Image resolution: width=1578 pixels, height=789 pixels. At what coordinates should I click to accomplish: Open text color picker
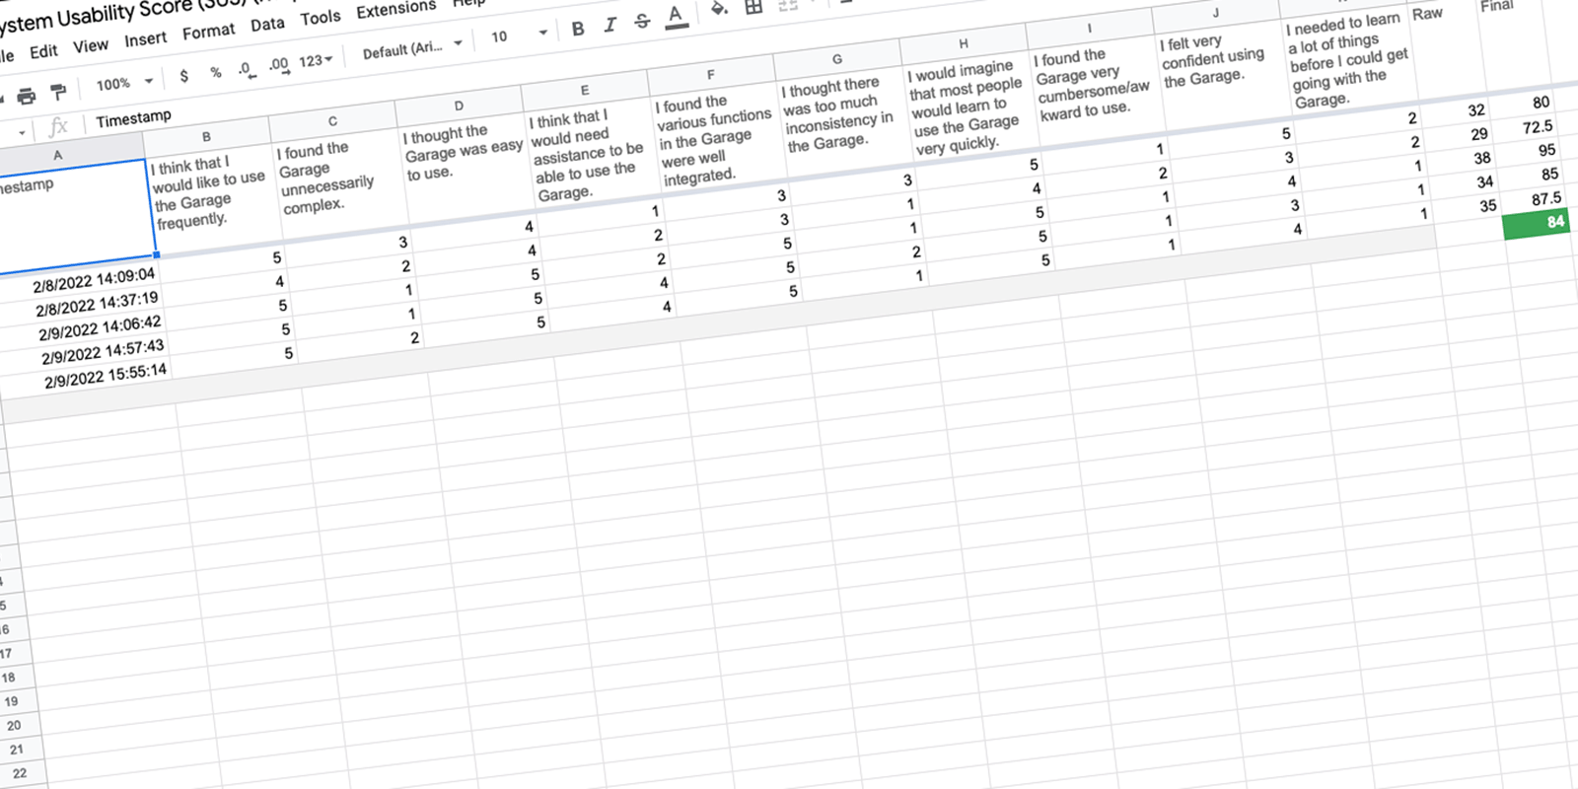pos(676,17)
